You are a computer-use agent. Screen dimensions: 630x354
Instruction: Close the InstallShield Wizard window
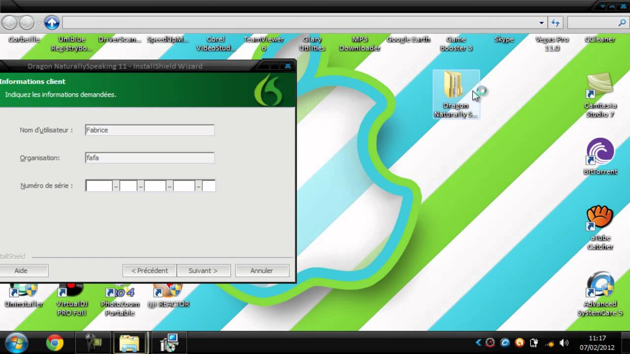288,66
